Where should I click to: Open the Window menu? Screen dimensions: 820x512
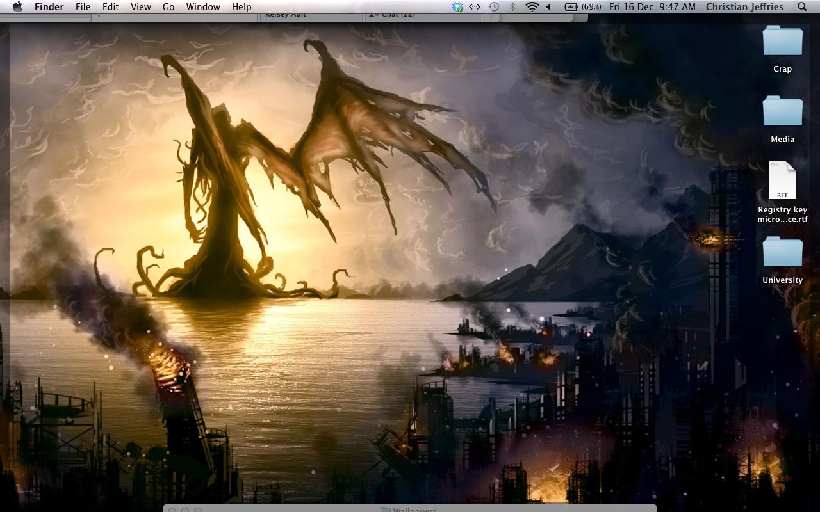(x=203, y=7)
